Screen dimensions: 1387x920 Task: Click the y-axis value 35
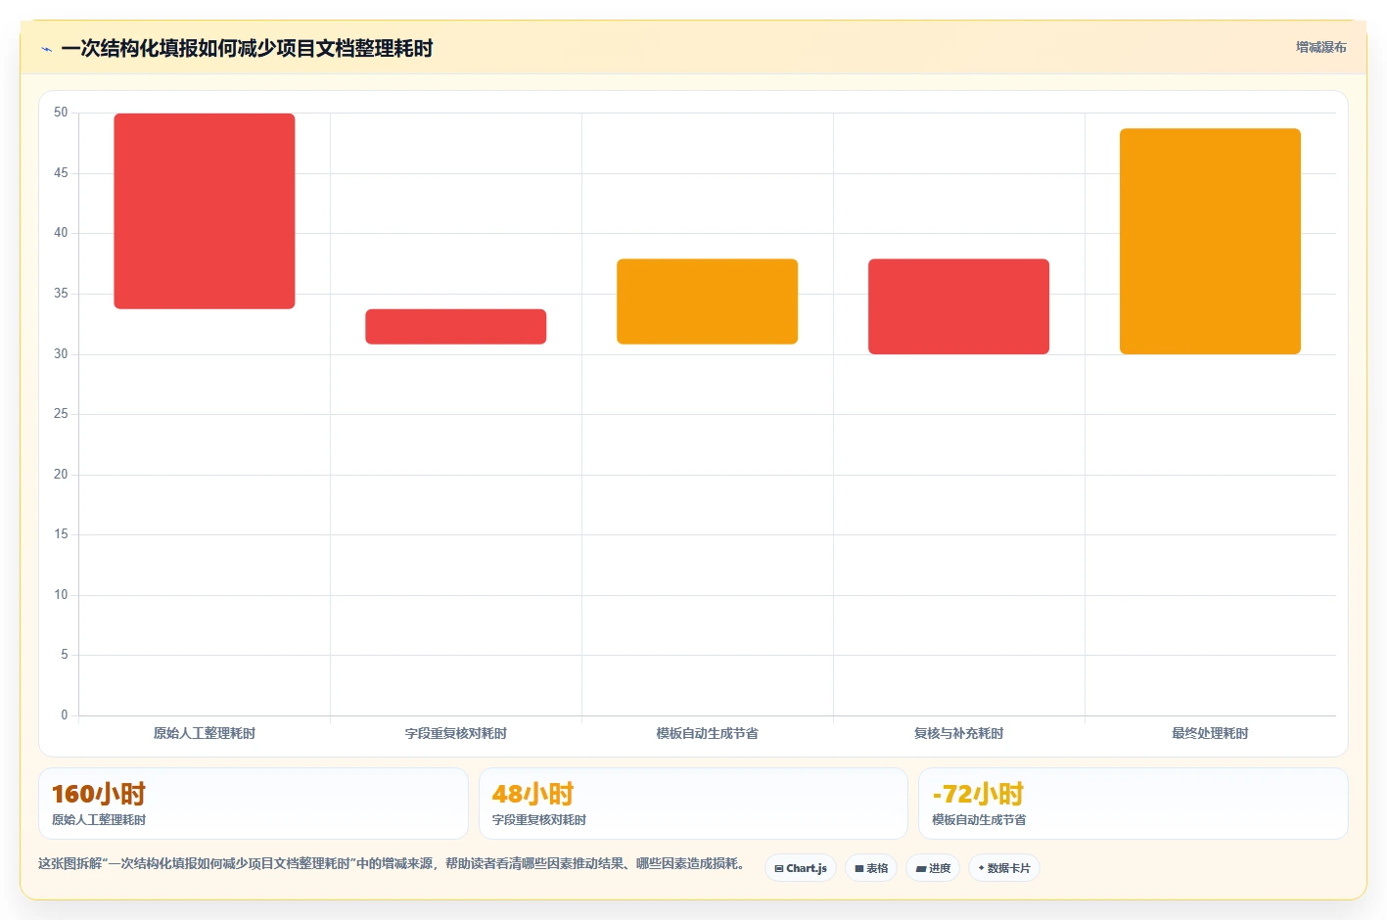point(61,294)
